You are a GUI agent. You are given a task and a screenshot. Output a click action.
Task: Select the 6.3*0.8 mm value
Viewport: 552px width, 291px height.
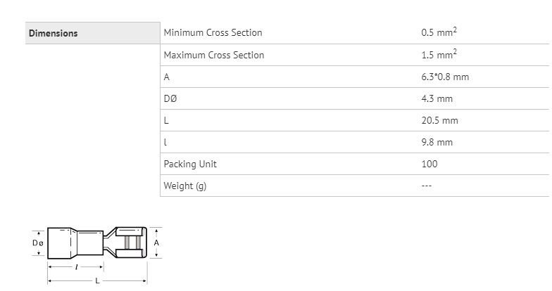tap(445, 77)
